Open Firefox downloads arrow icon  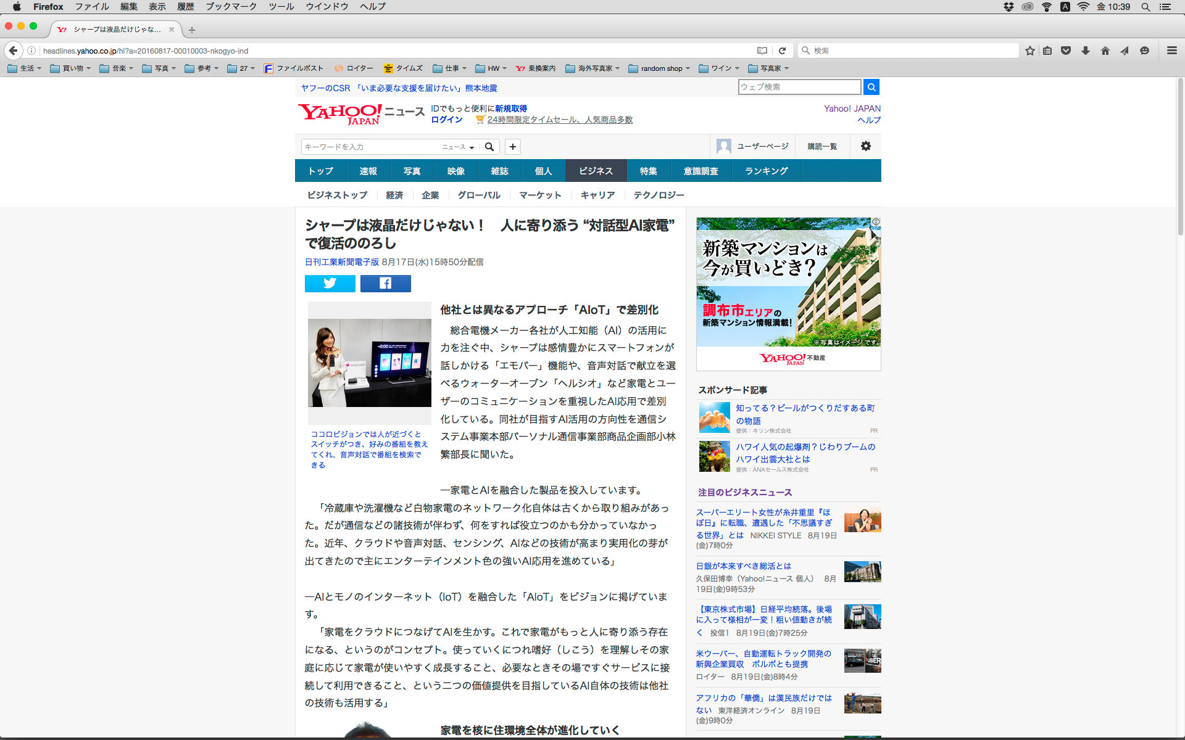1085,51
